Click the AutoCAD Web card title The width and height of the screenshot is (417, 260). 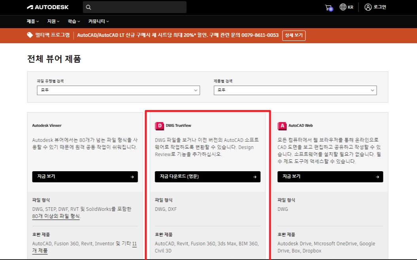click(301, 126)
